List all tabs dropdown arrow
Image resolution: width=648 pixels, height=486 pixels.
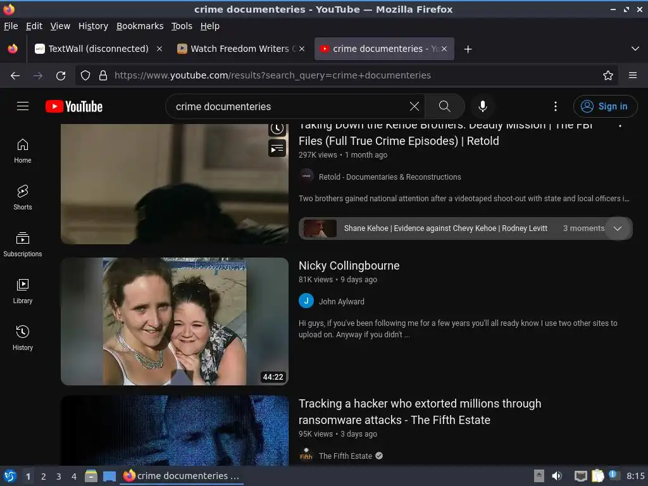click(x=635, y=49)
